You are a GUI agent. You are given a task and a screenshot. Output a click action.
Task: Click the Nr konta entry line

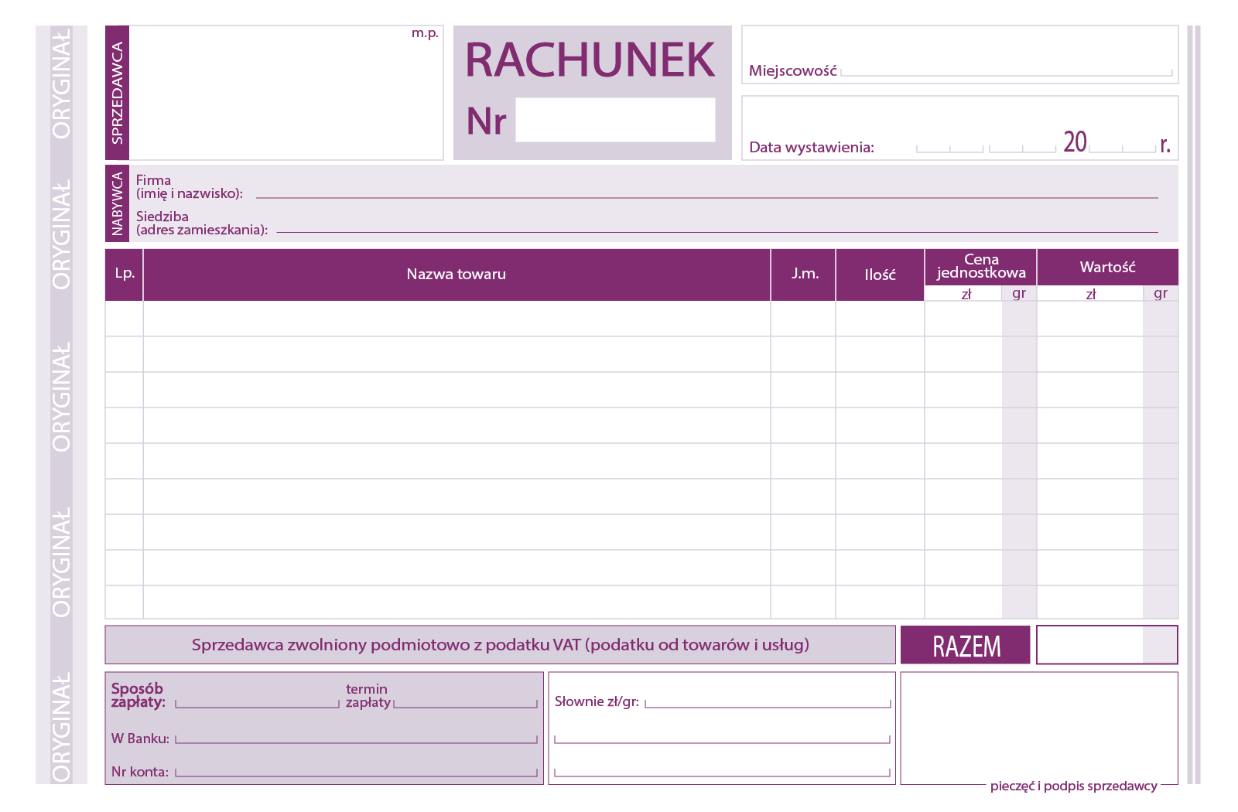click(356, 770)
